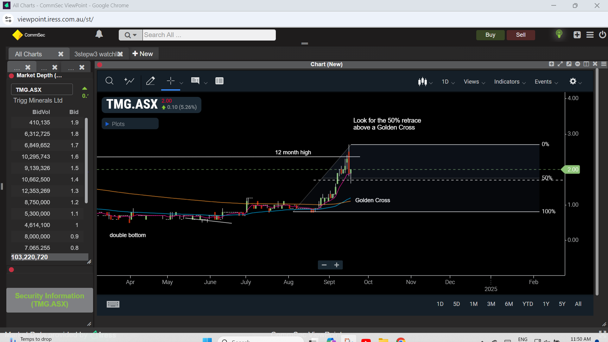The height and width of the screenshot is (342, 608).
Task: Add a New workspace tab
Action: coord(142,54)
